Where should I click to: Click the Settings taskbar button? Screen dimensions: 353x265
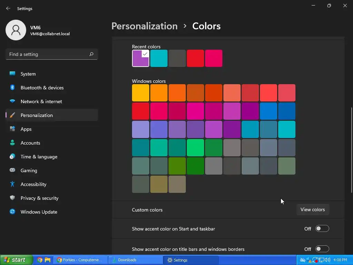coord(191,260)
